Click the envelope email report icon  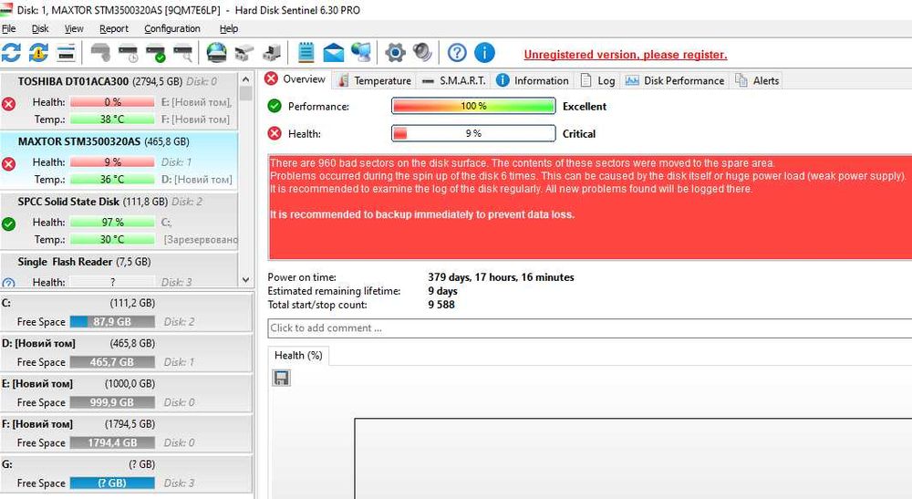point(333,53)
